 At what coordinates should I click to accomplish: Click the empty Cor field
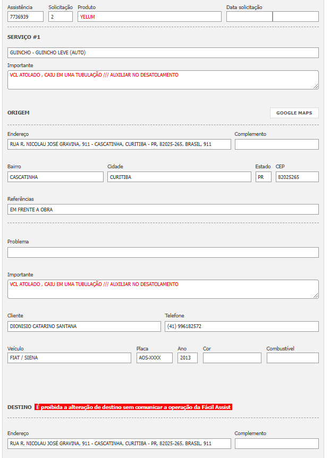(x=232, y=358)
